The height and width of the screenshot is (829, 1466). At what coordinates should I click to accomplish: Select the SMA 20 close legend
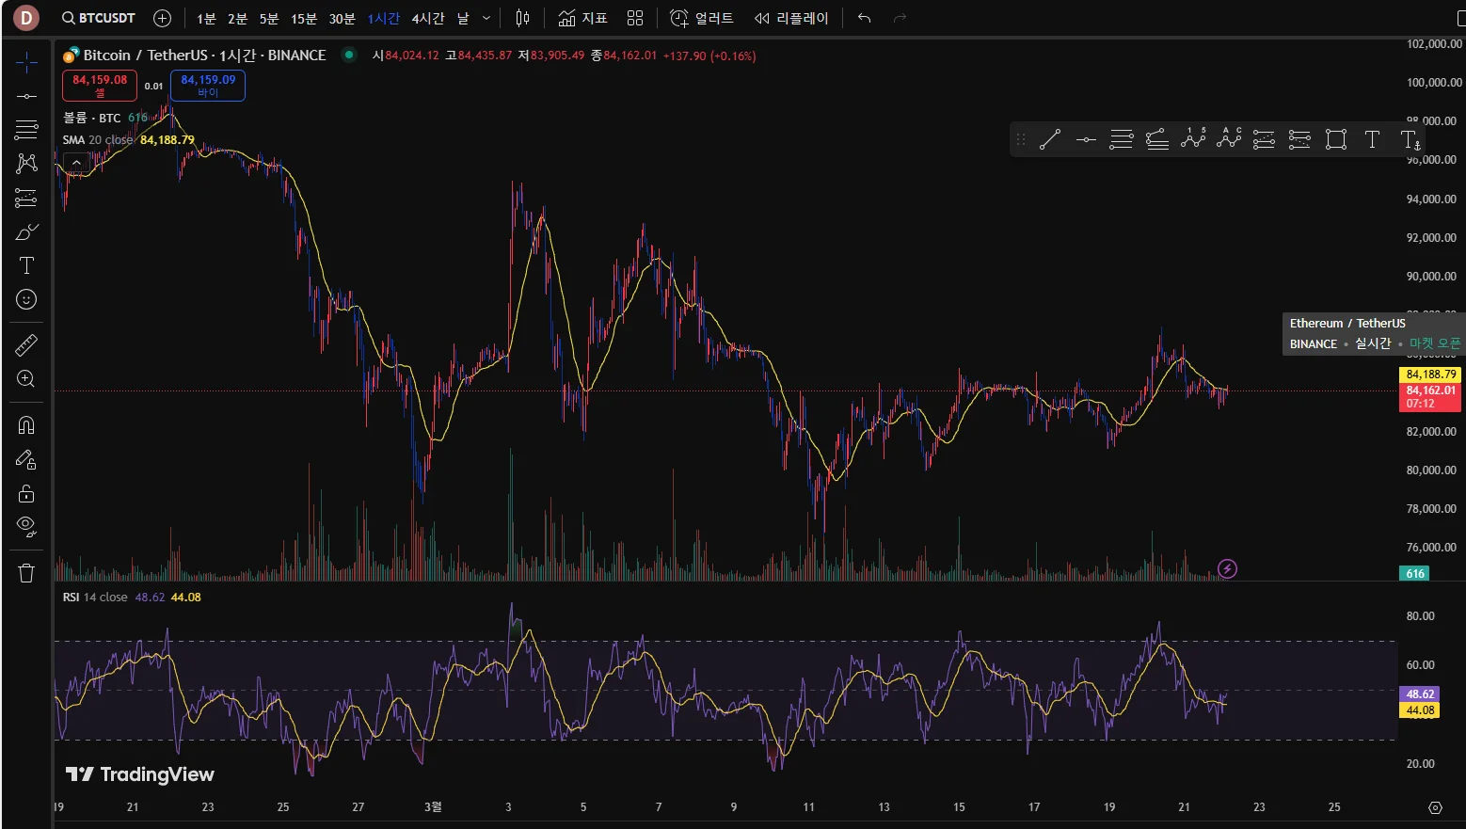pyautogui.click(x=98, y=140)
